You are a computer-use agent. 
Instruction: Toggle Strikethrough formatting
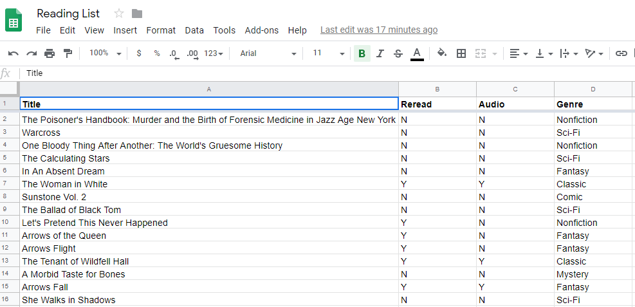tap(398, 53)
